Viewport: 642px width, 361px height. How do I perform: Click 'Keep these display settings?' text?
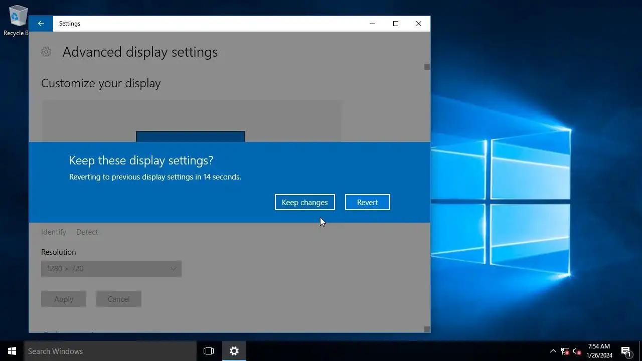tap(141, 160)
